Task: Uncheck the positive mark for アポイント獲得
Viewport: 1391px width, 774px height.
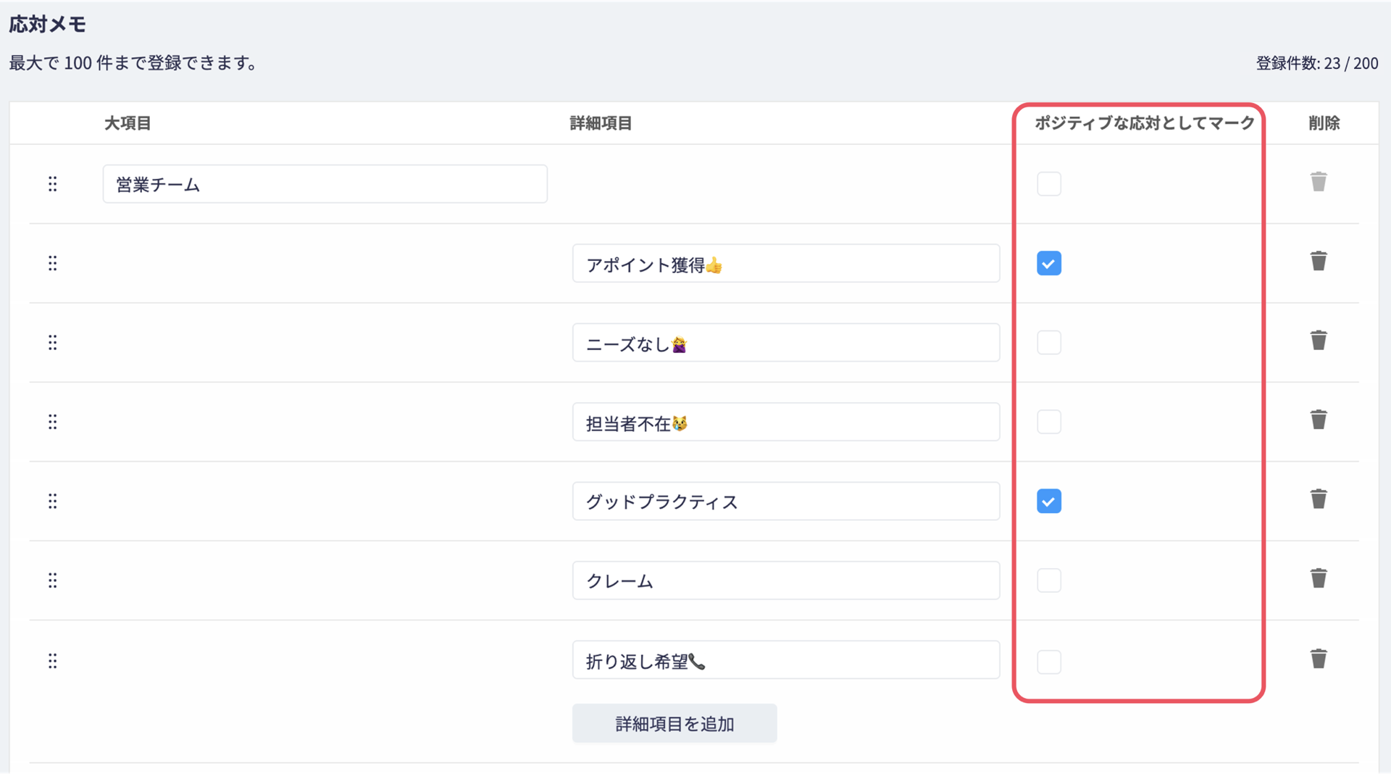Action: [x=1049, y=263]
